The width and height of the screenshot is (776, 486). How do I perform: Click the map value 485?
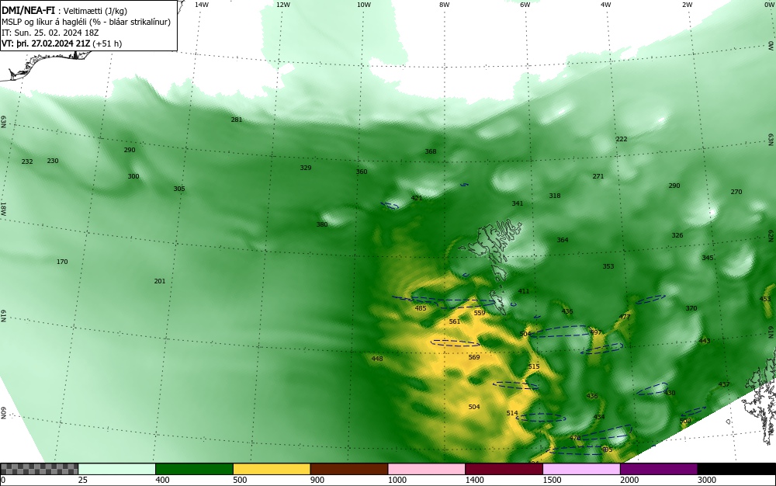point(420,308)
